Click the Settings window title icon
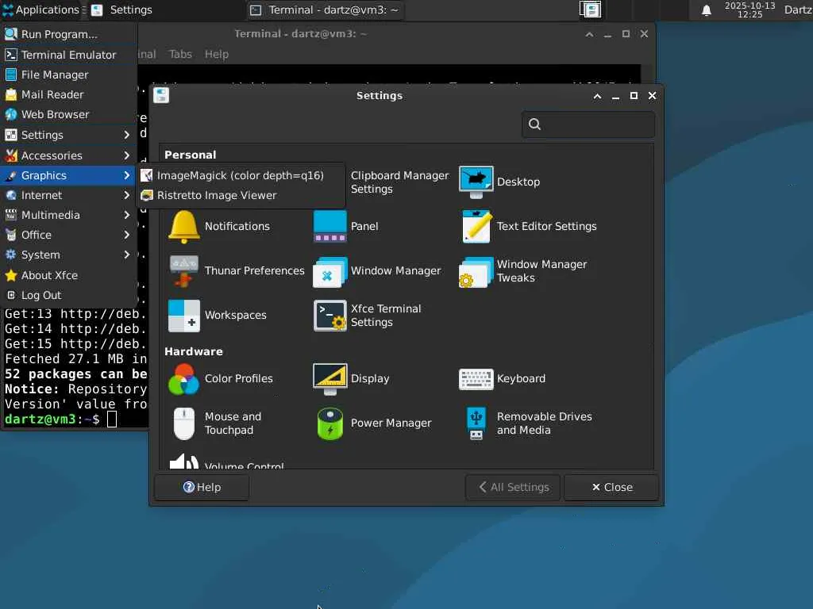This screenshot has height=609, width=813. click(161, 95)
